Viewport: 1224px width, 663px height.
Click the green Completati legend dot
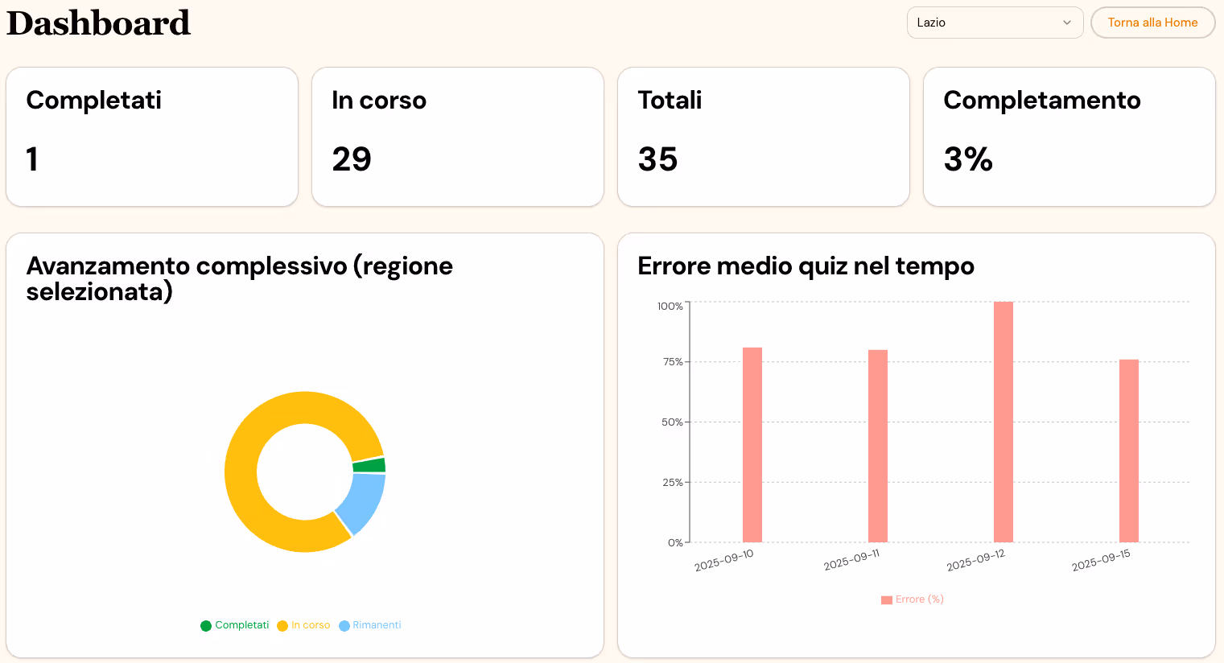(206, 624)
